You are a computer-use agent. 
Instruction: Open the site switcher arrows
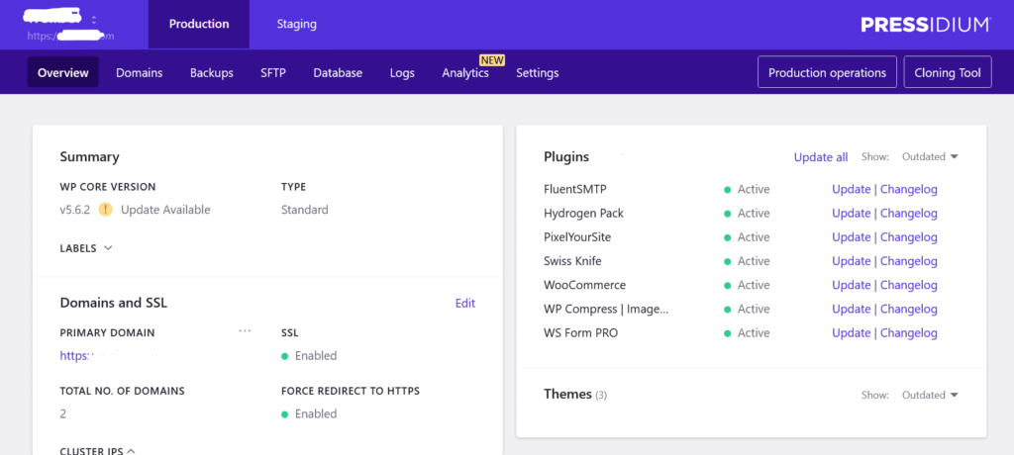[94, 19]
